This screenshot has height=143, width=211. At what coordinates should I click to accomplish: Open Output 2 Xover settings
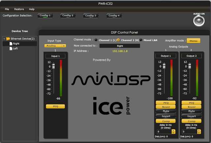tap(191, 107)
